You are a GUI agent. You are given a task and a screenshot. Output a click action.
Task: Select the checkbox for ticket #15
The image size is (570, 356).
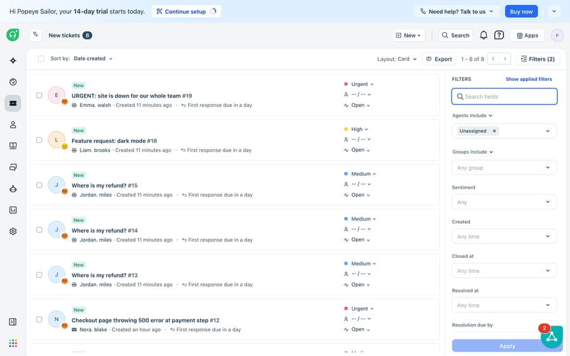click(39, 185)
